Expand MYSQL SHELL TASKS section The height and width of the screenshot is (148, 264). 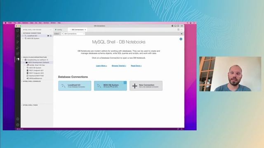[x=30, y=105]
